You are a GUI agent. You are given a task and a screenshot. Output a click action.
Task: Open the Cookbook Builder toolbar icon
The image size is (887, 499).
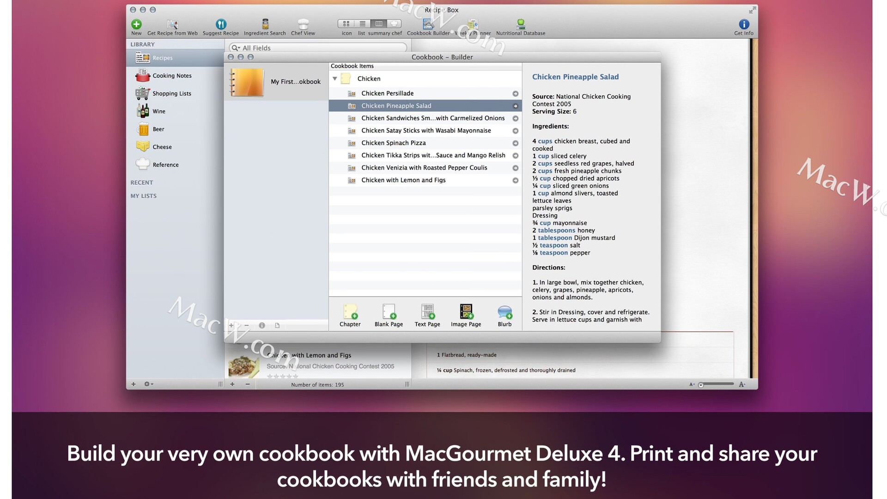coord(428,24)
